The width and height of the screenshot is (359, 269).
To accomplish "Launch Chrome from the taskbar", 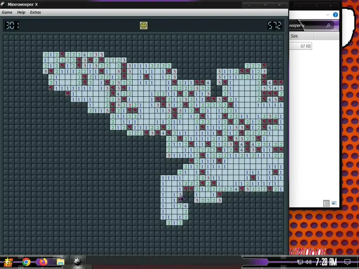I will [x=26, y=262].
